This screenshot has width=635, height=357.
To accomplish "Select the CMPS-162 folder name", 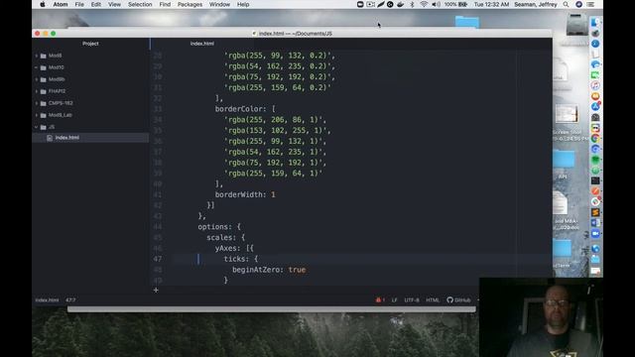I will tap(61, 103).
